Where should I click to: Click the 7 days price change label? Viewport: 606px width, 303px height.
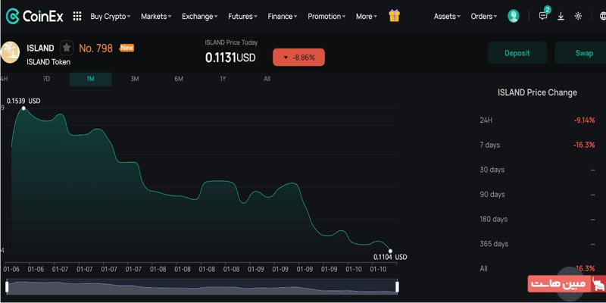tap(489, 145)
